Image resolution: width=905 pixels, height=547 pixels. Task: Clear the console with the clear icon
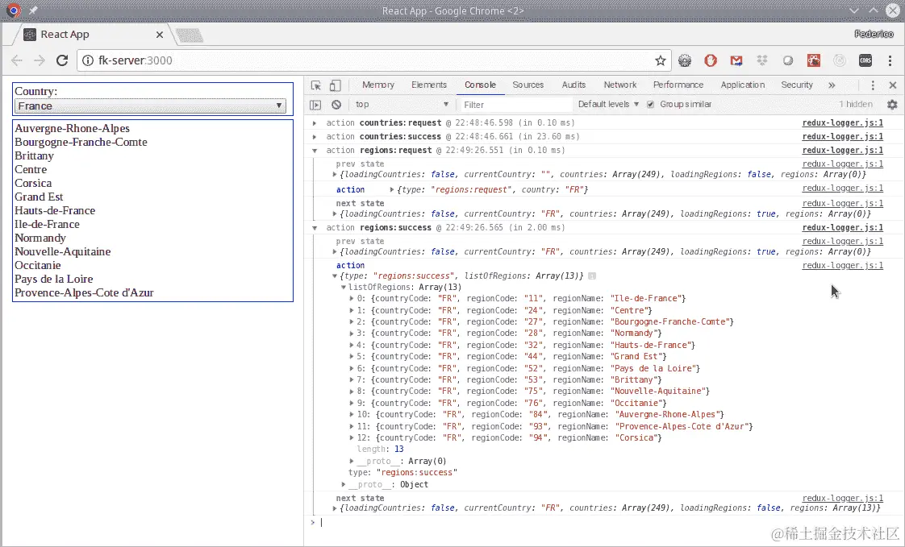click(336, 105)
